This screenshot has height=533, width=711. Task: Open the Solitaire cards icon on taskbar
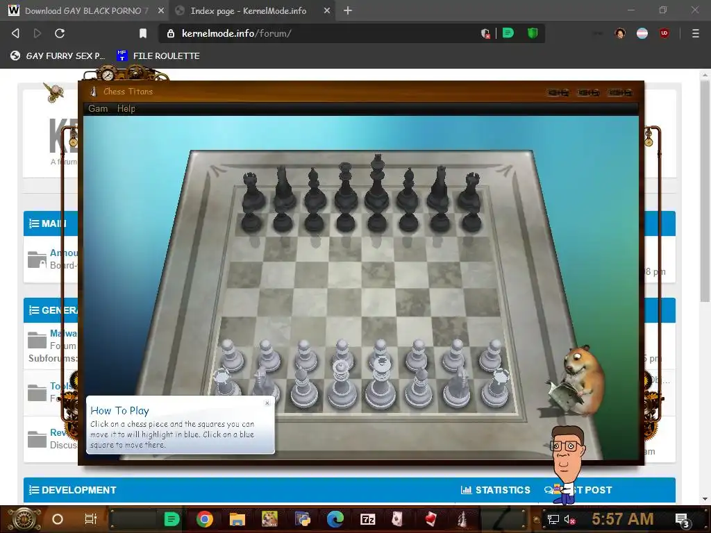[x=397, y=519]
